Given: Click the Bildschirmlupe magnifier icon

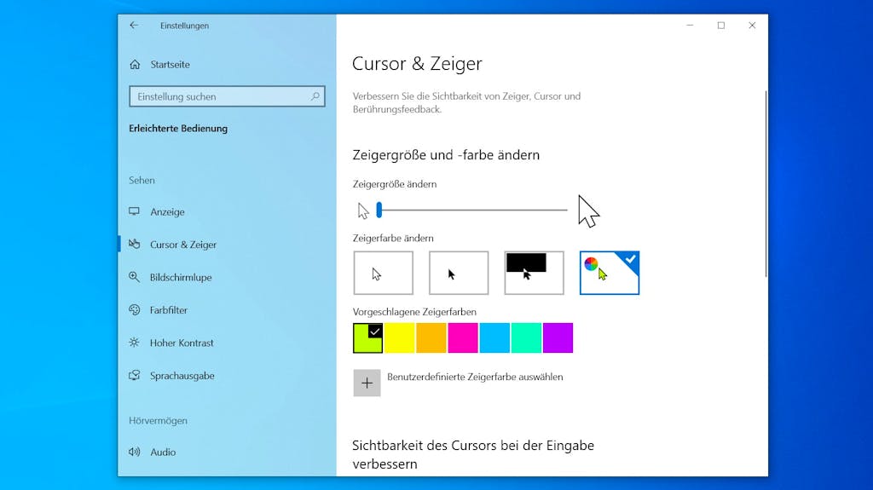Looking at the screenshot, I should coord(134,277).
